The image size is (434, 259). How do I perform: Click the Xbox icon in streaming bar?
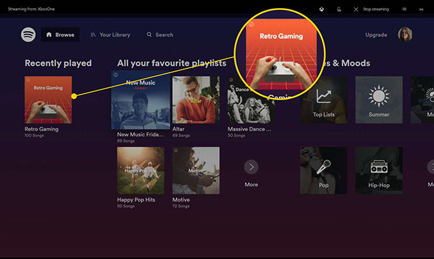[x=322, y=9]
